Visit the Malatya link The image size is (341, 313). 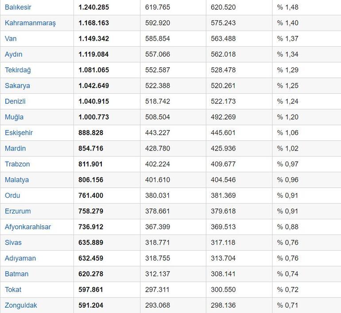pyautogui.click(x=17, y=180)
